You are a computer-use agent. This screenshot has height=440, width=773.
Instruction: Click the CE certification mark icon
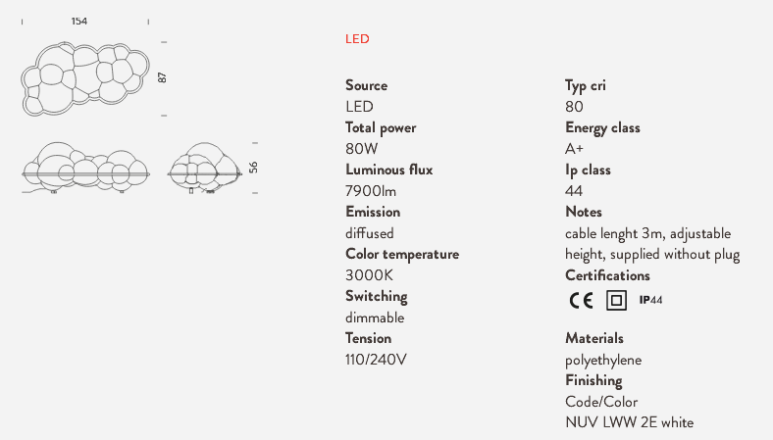point(582,300)
